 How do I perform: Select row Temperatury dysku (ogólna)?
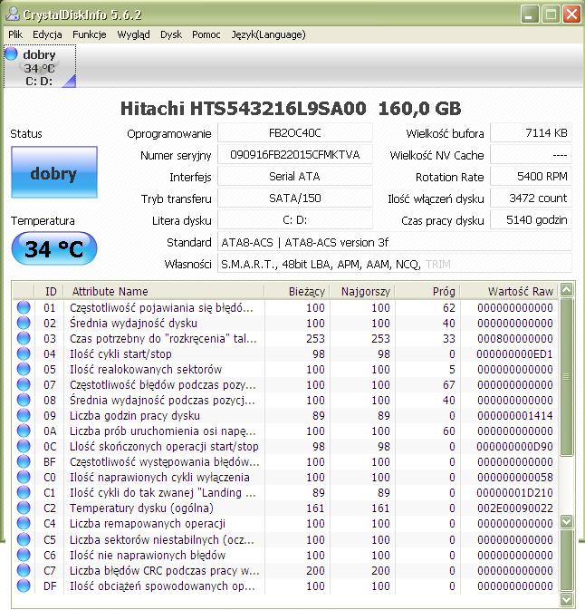click(x=285, y=508)
